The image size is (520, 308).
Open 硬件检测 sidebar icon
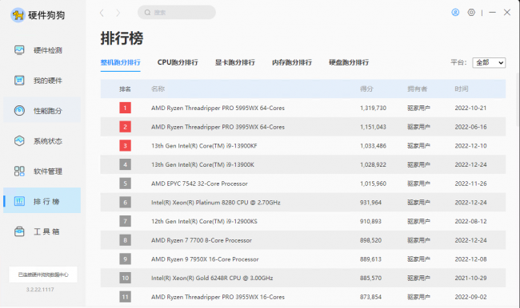click(x=19, y=50)
